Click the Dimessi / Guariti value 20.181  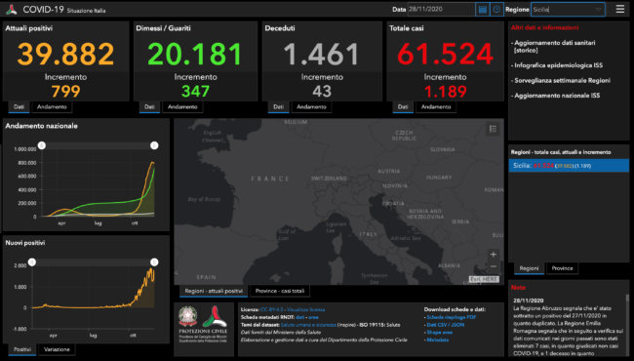click(195, 54)
